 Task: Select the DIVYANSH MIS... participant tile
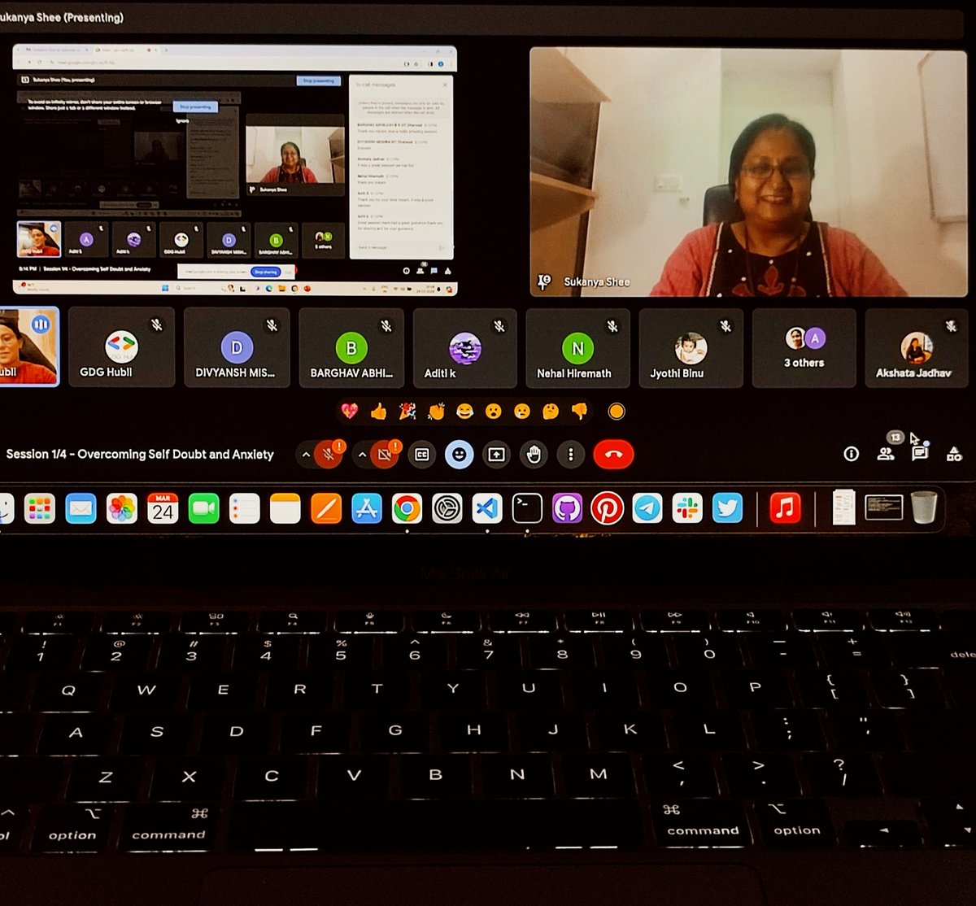(236, 347)
